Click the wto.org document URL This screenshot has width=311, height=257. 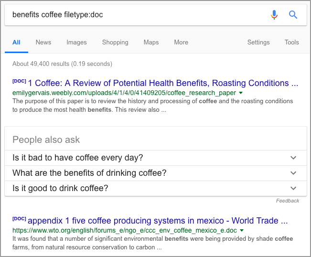(125, 230)
